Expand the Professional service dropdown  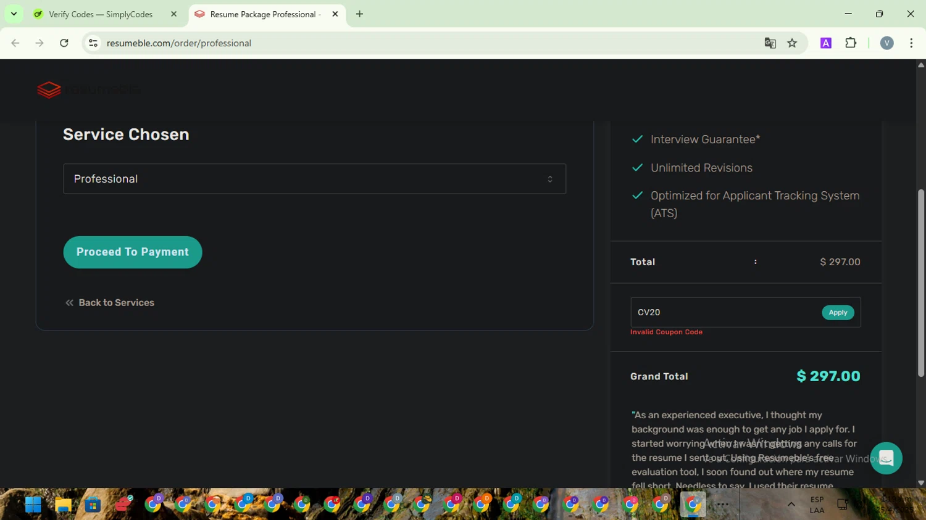click(315, 179)
